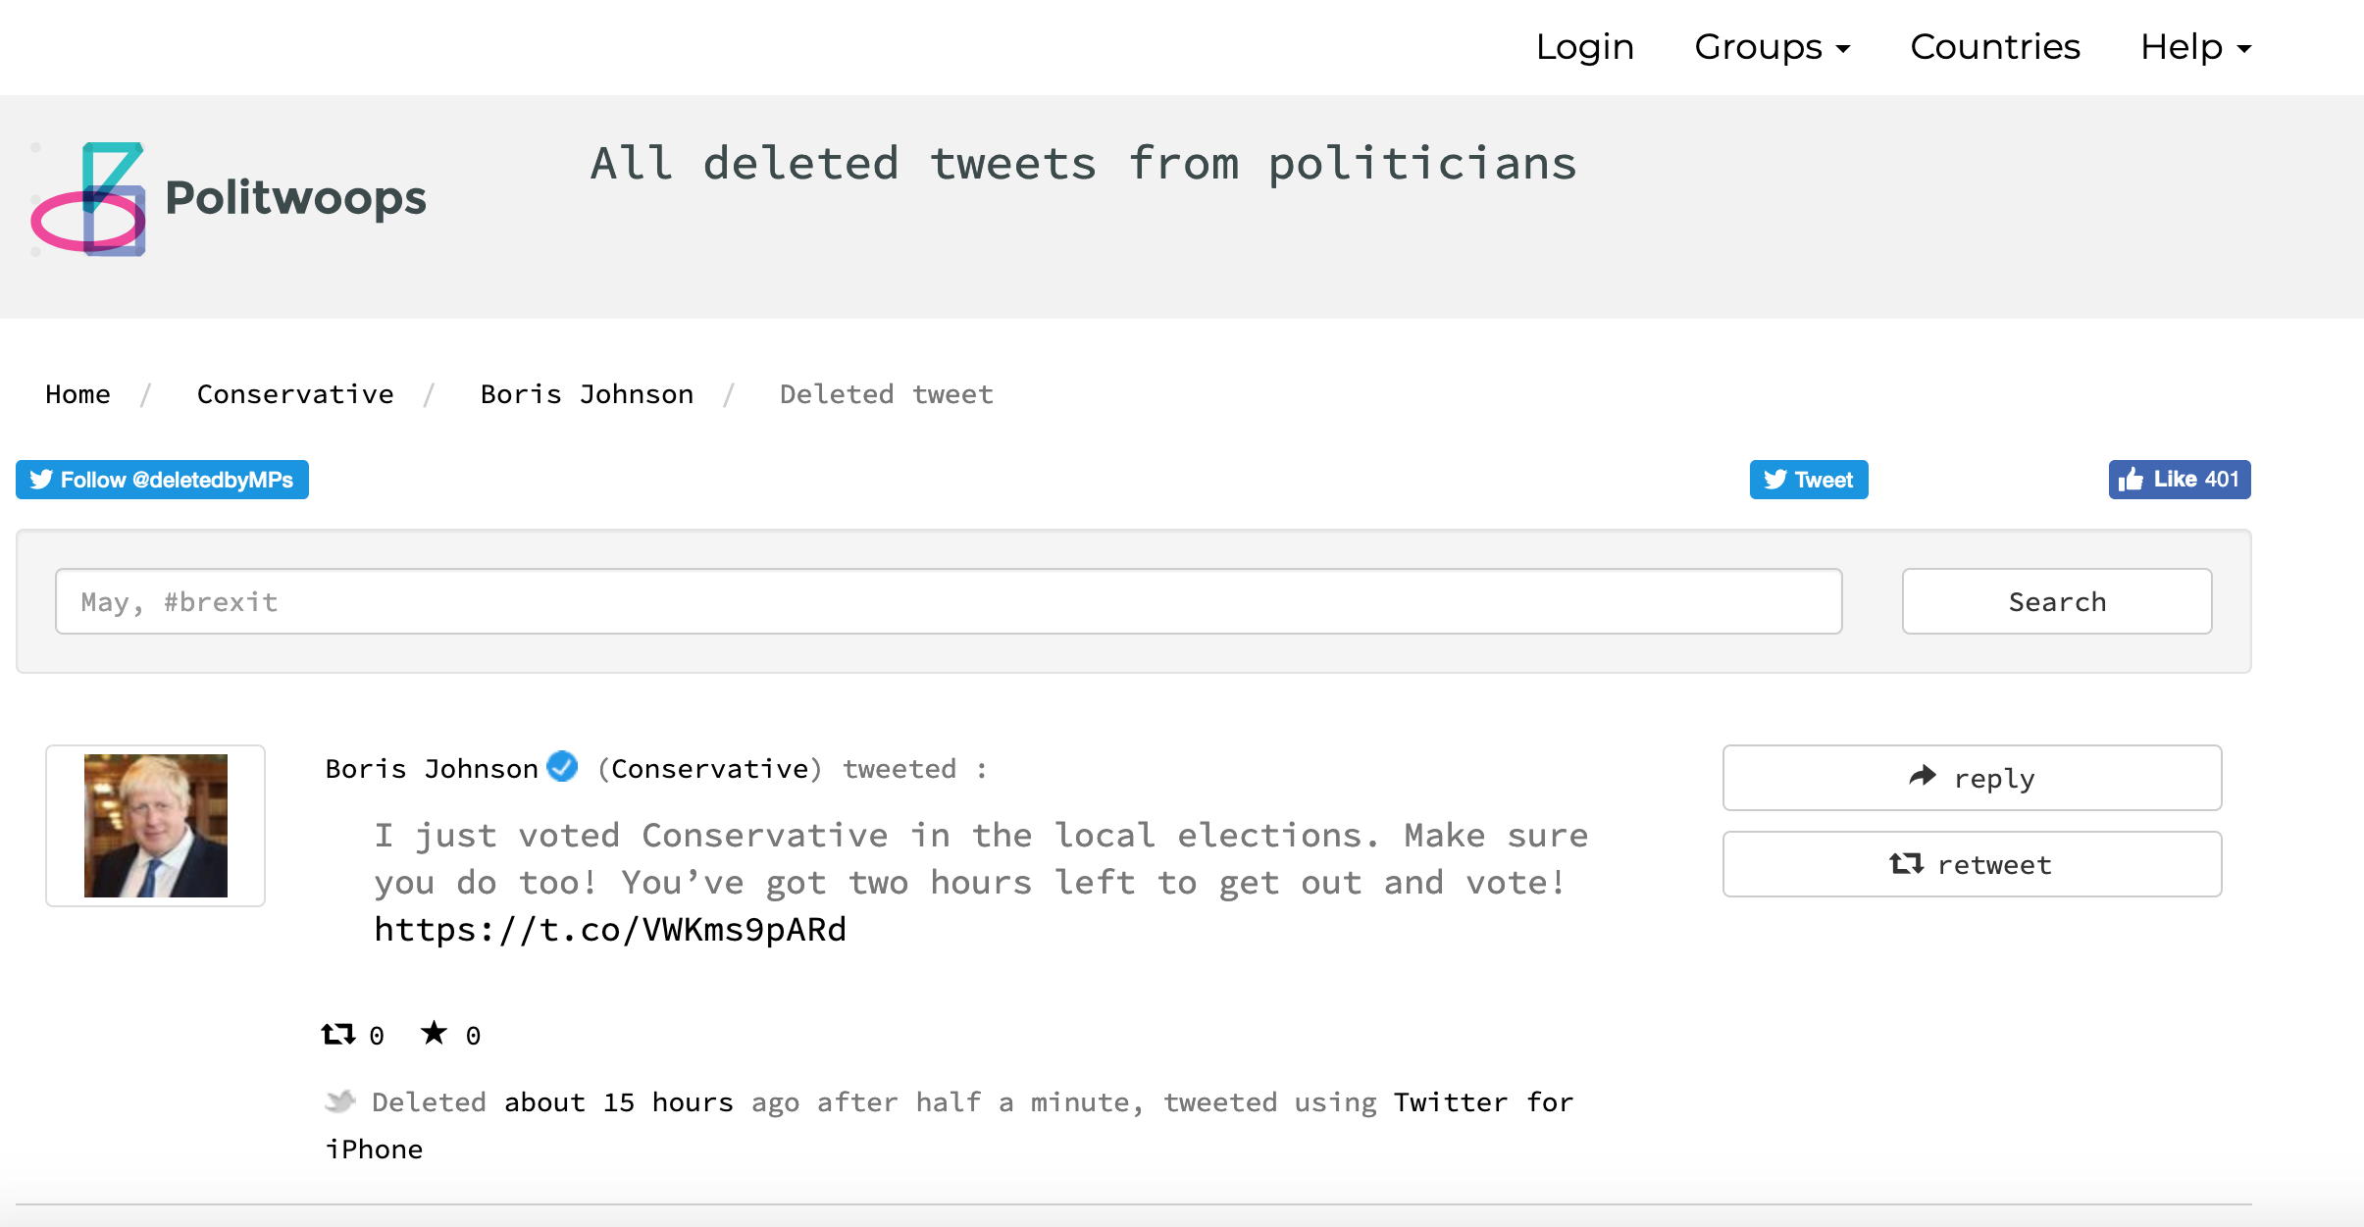Open the 'about 15 hours' timestamp link
Viewport: 2364px width, 1227px height.
pyautogui.click(x=619, y=1102)
